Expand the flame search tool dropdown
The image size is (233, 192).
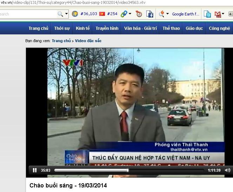click(167, 14)
